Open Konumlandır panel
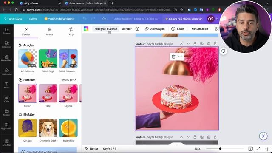Image resolution: width=272 pixels, height=153 pixels. pyautogui.click(x=200, y=29)
